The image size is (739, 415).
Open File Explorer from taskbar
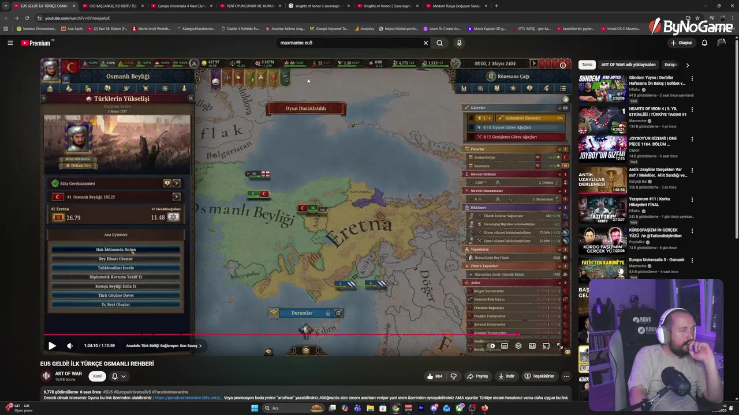[370, 408]
